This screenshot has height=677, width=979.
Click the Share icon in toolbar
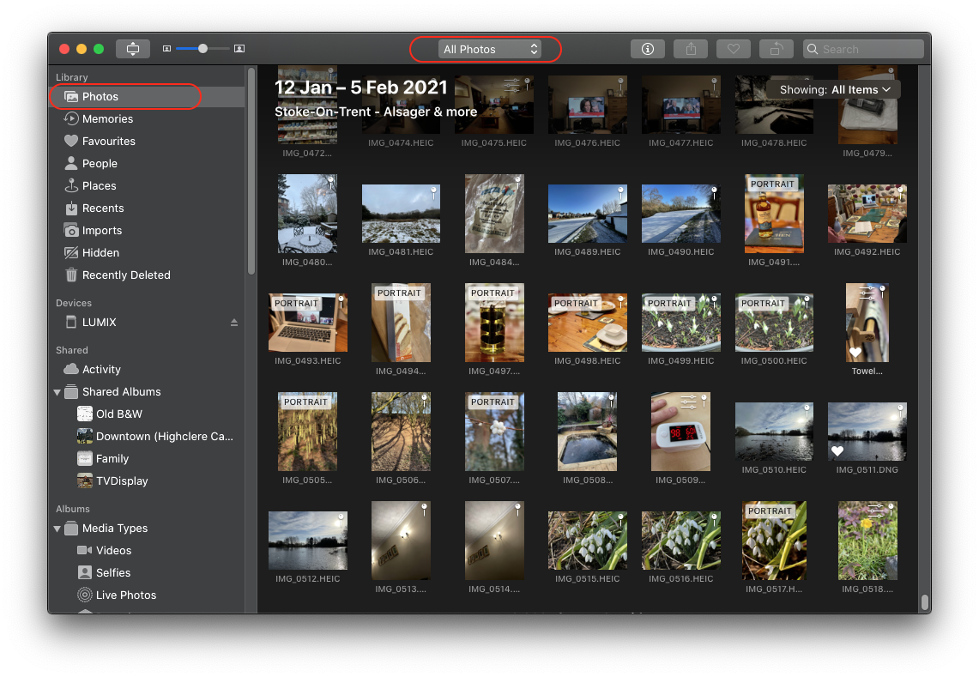pyautogui.click(x=691, y=49)
